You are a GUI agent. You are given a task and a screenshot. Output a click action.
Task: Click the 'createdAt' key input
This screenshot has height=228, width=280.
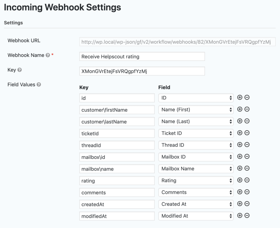pos(117,204)
